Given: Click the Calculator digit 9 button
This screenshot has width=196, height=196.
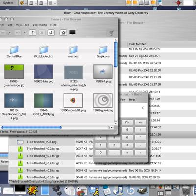Looking at the screenshot, I should point(127,130).
